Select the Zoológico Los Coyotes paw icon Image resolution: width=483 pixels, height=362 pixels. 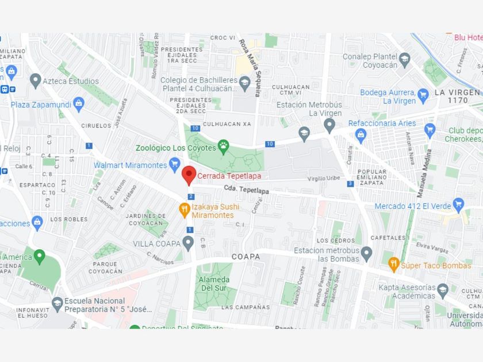[223, 147]
